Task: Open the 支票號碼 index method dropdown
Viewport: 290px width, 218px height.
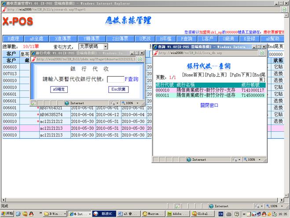Action: 93,46
